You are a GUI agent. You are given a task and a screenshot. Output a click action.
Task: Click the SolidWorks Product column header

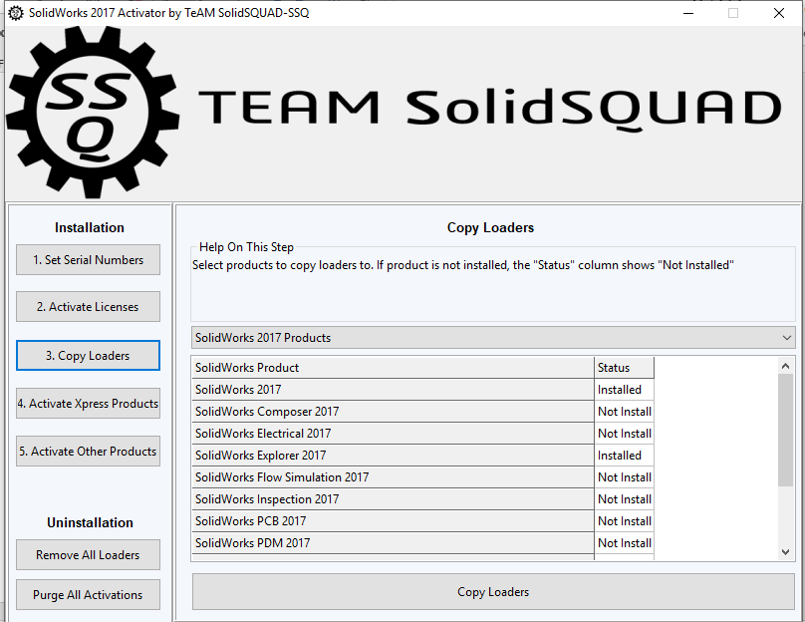click(x=393, y=368)
